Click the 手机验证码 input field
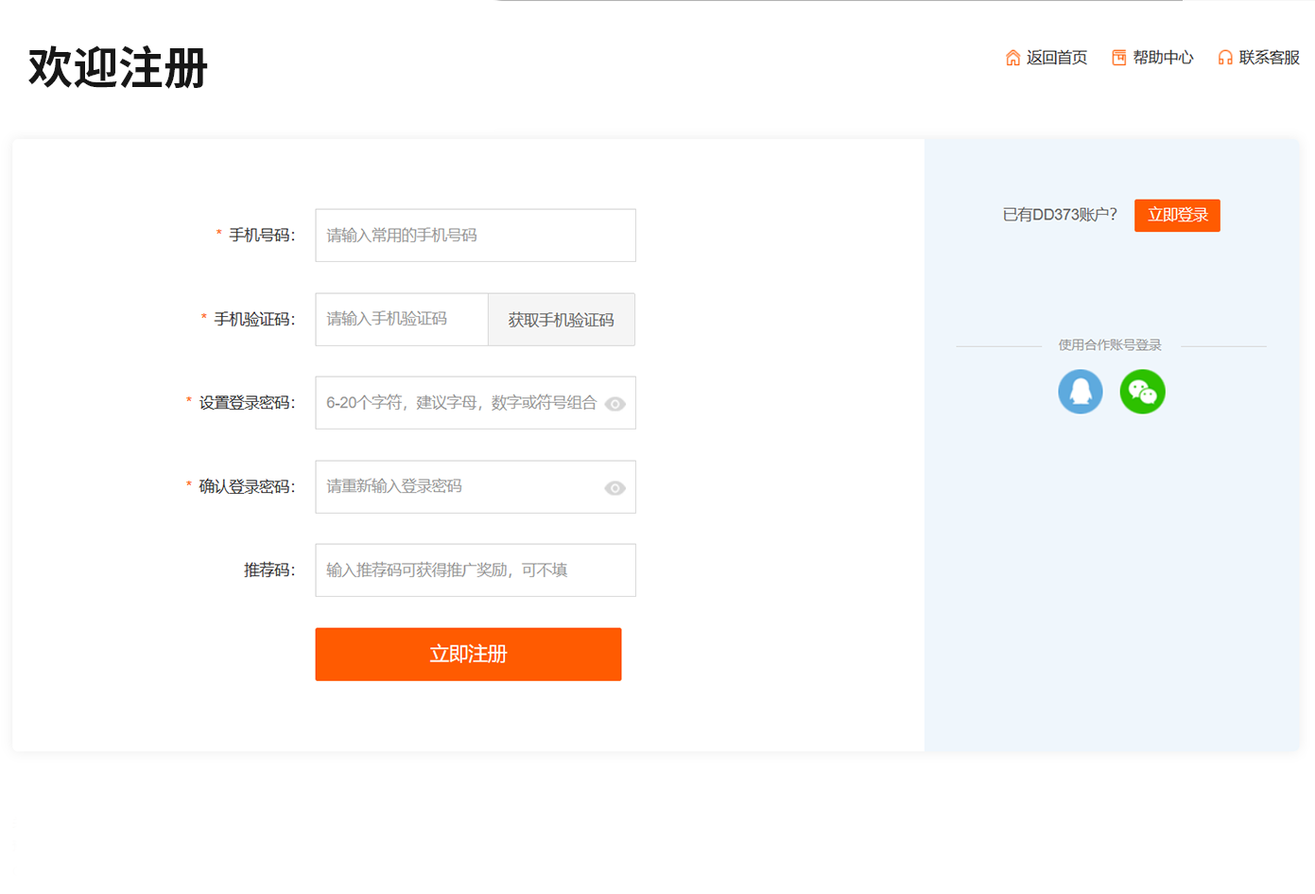 402,319
